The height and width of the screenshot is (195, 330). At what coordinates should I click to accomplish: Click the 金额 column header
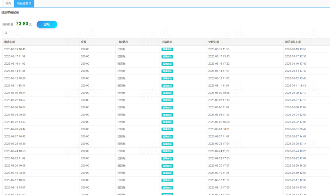pyautogui.click(x=84, y=42)
